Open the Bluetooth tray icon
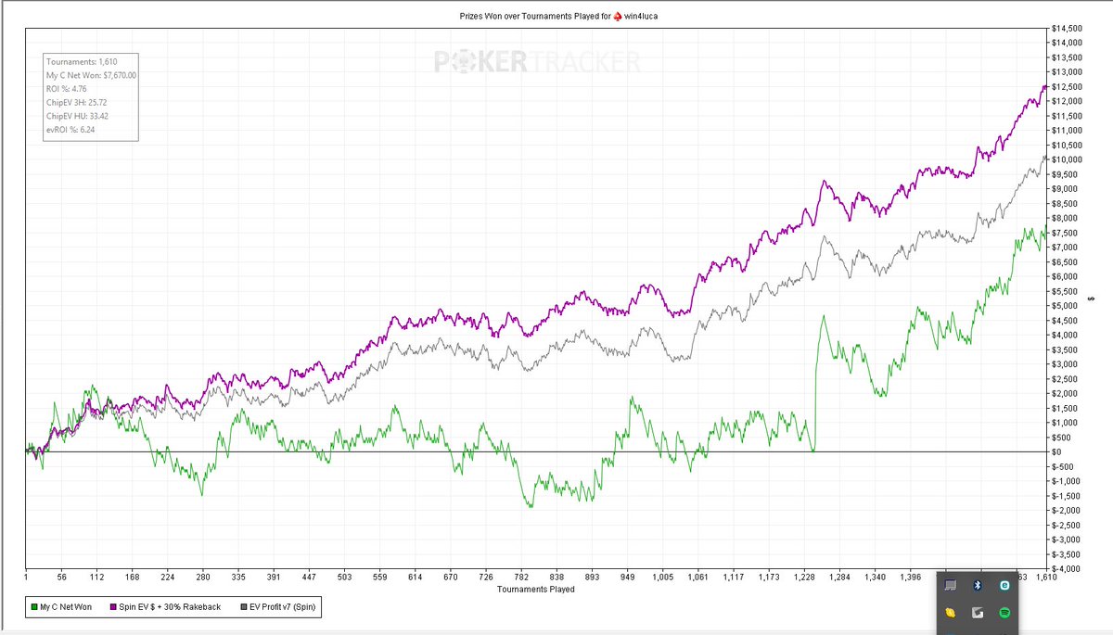This screenshot has height=635, width=1113. 978,585
